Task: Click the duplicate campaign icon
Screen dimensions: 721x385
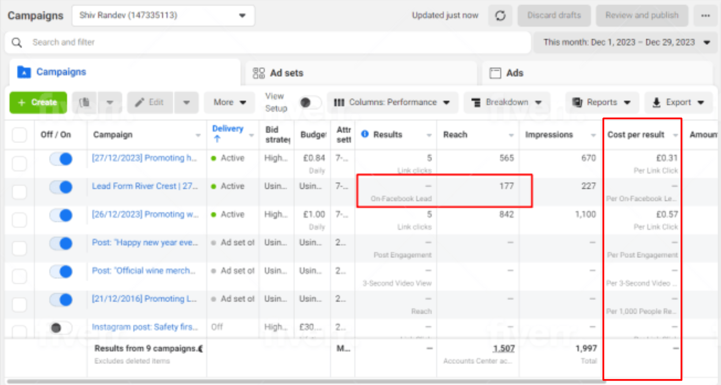Action: click(85, 102)
